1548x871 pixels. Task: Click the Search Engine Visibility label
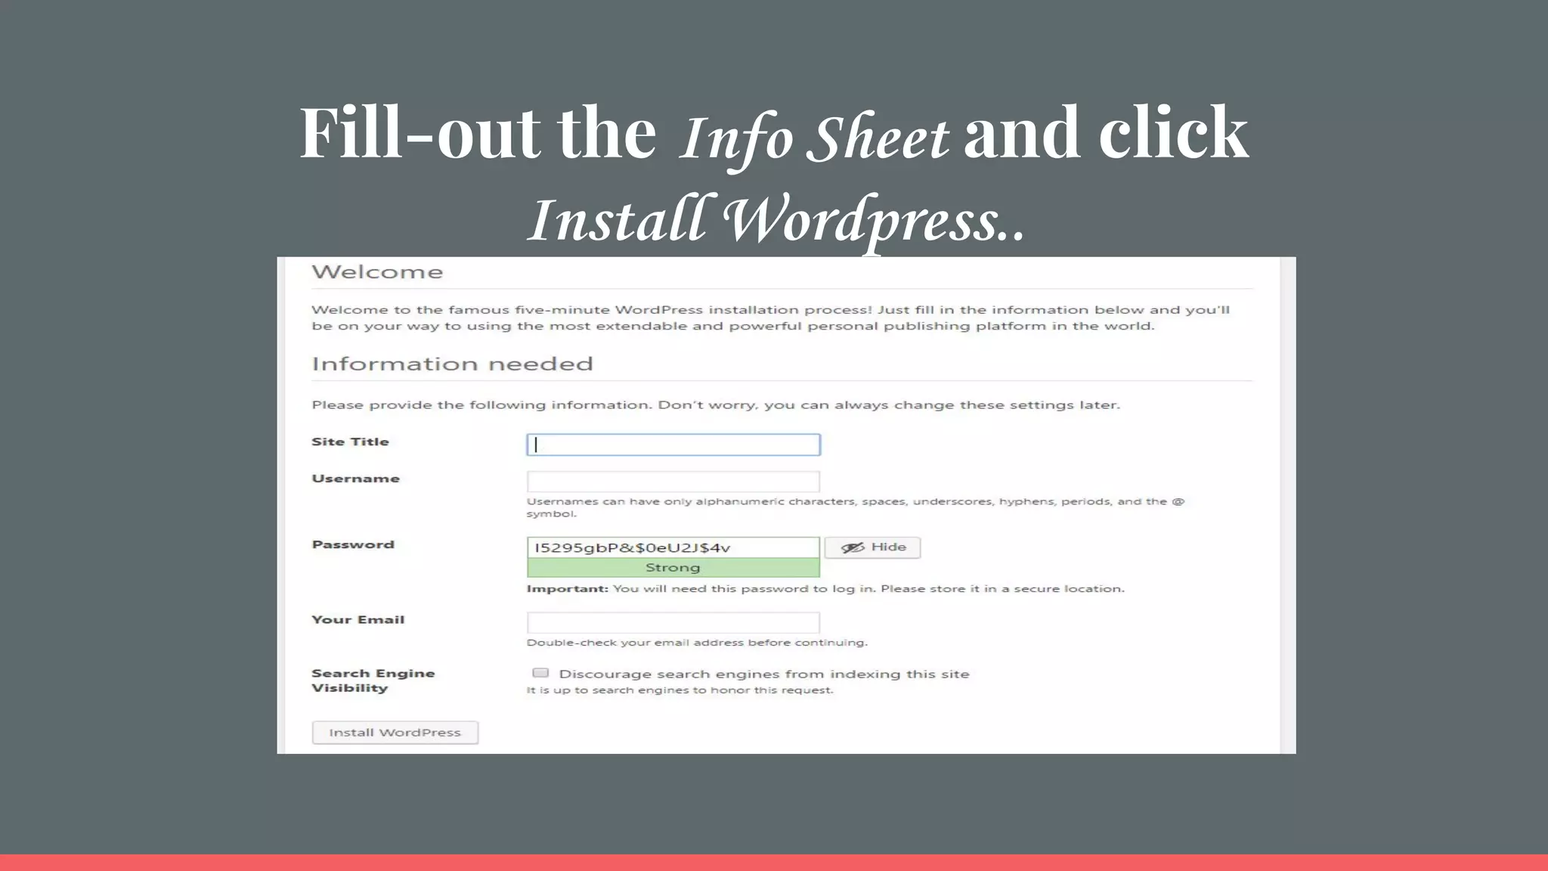(x=373, y=680)
